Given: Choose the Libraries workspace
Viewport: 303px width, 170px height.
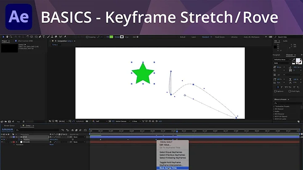Looking at the screenshot, I should click(x=234, y=37).
